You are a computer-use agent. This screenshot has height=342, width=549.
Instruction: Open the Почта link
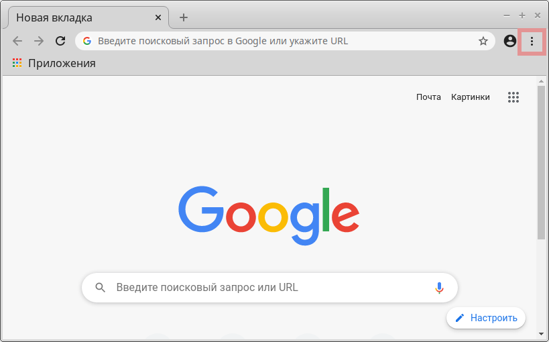point(428,97)
